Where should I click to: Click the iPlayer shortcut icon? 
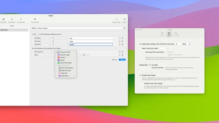coord(59,60)
